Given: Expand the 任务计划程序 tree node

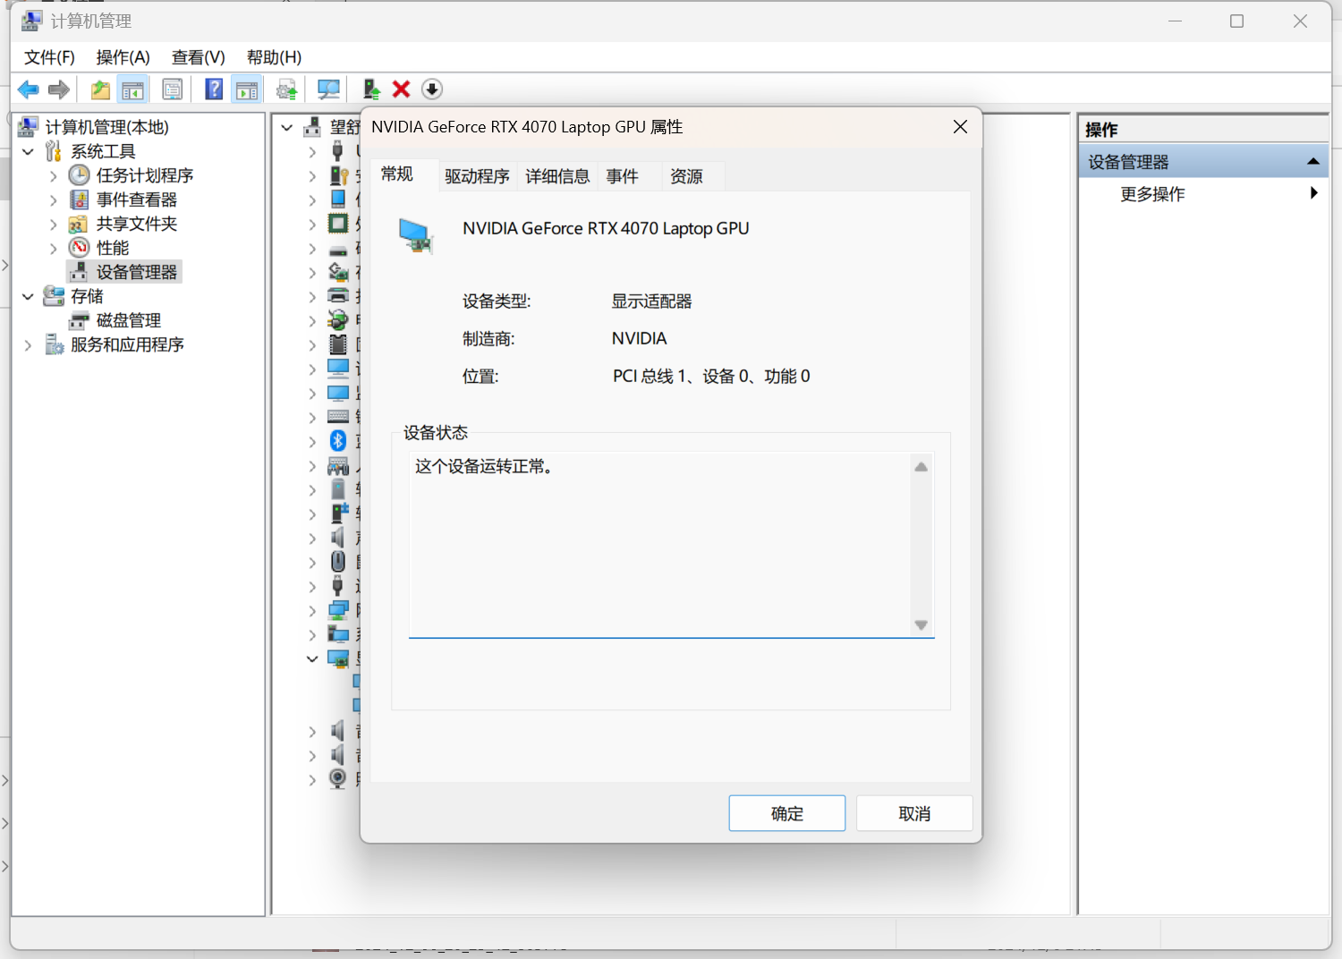Looking at the screenshot, I should [53, 176].
